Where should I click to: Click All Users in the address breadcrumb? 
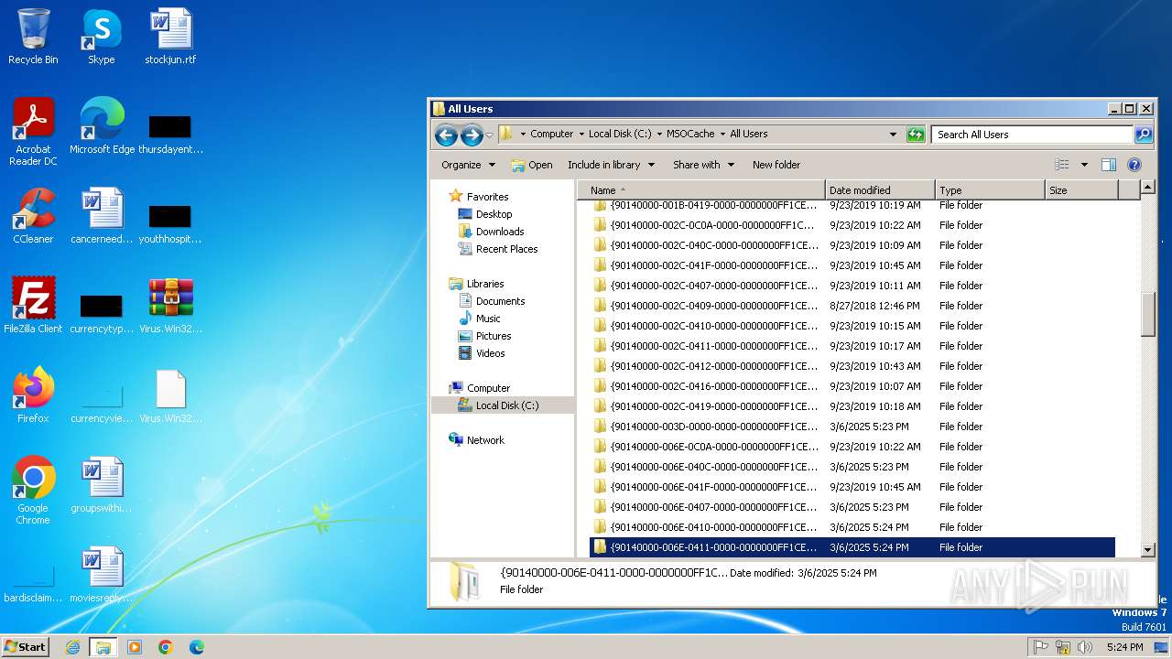(748, 134)
